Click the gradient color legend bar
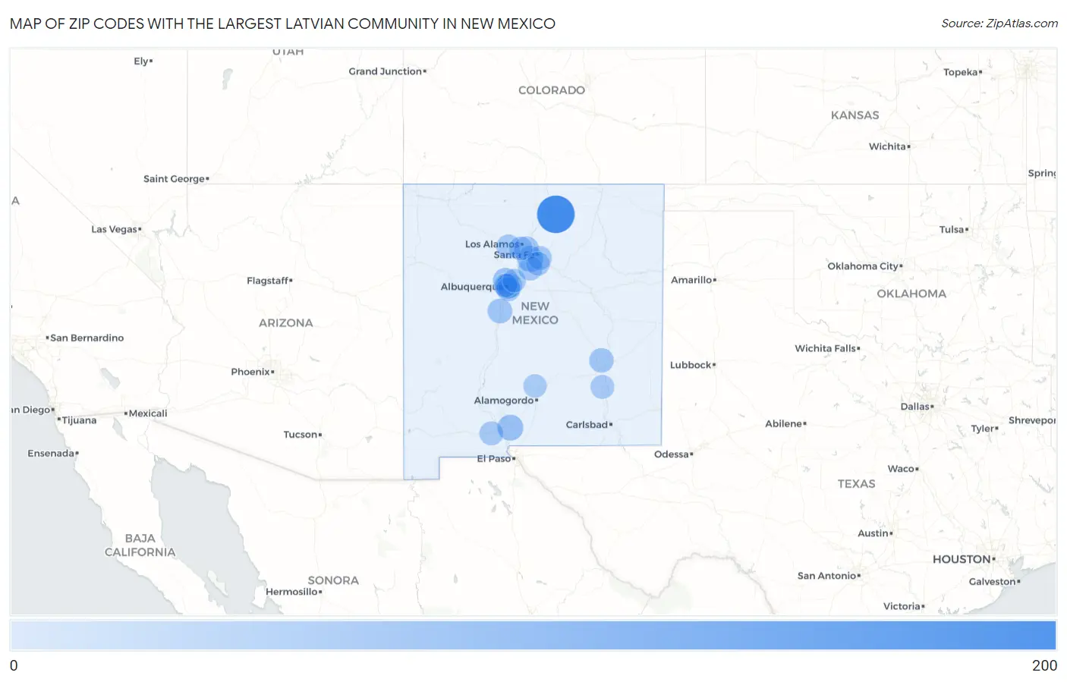The image size is (1067, 682). 533,635
